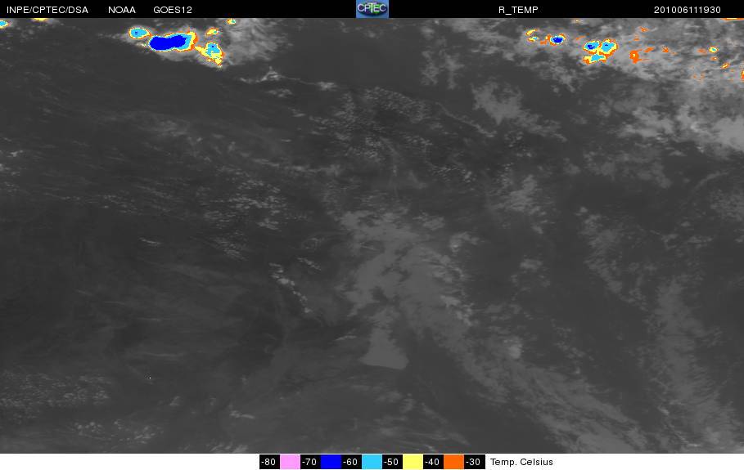Screen dimensions: 744x470
Task: Click the R_TEMP product label
Action: click(x=518, y=10)
